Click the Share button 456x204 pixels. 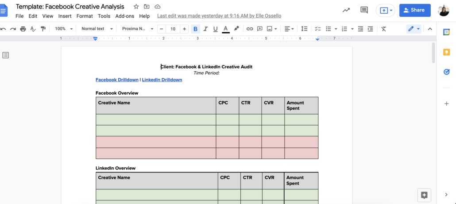click(415, 10)
